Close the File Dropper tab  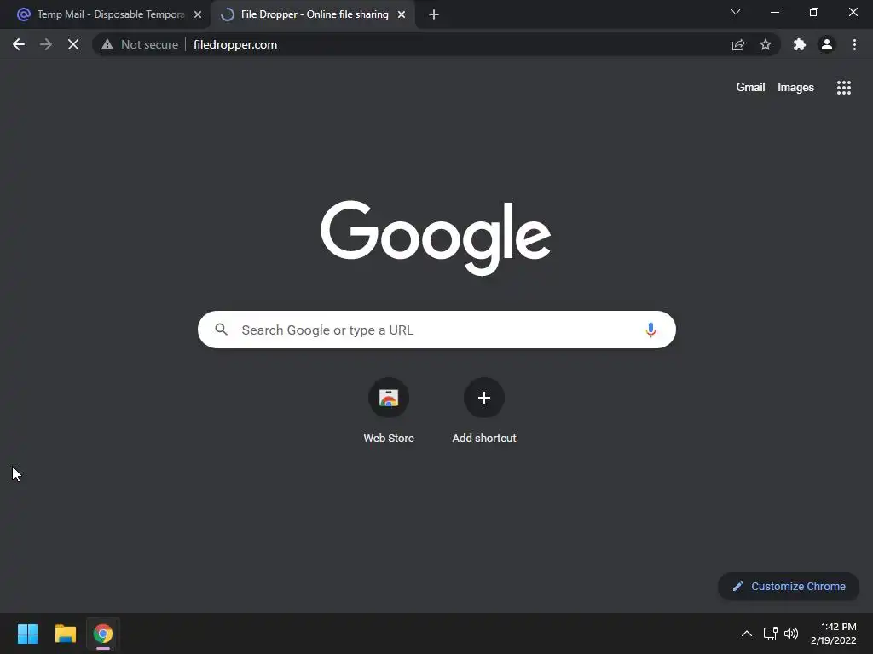click(402, 14)
